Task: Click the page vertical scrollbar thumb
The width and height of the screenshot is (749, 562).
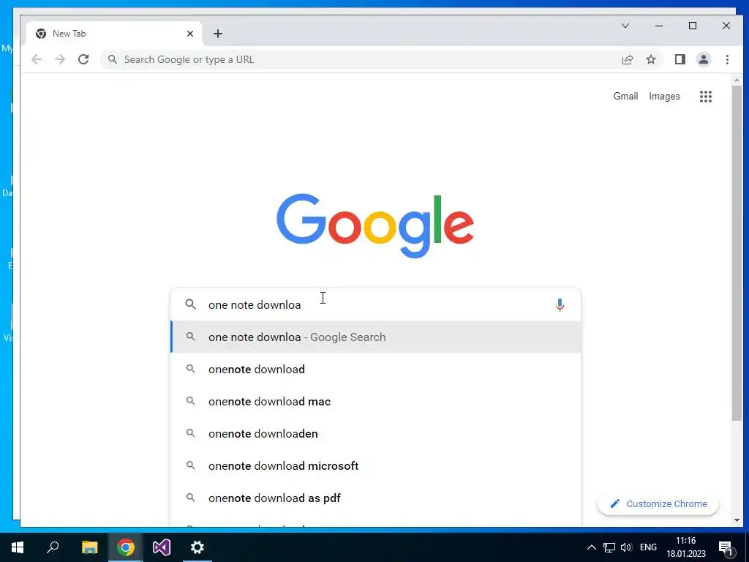Action: click(x=737, y=253)
